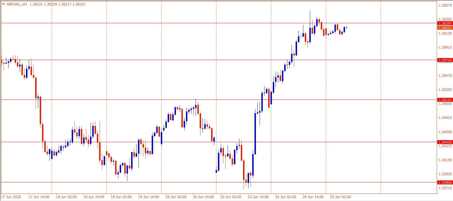
Task: Click the 1.33806 red level label
Action: click(445, 182)
